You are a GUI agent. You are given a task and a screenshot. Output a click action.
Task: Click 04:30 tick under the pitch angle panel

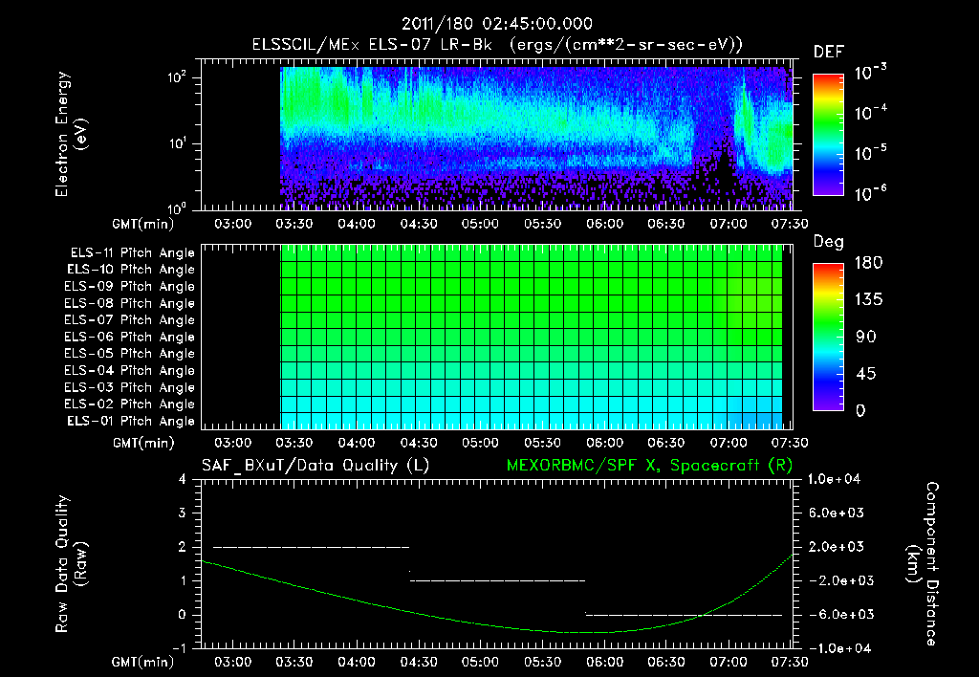pyautogui.click(x=419, y=443)
